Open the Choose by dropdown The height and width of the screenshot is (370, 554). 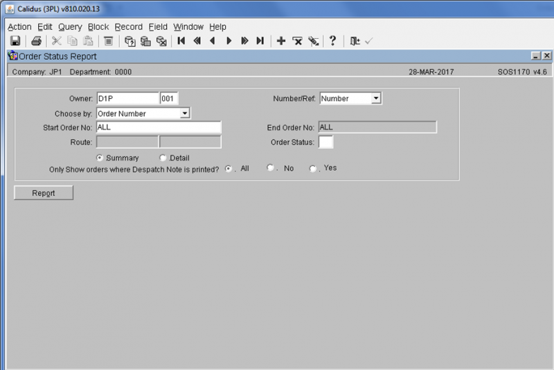pyautogui.click(x=185, y=113)
